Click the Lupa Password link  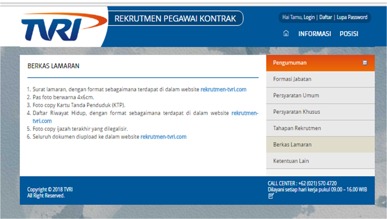point(352,17)
